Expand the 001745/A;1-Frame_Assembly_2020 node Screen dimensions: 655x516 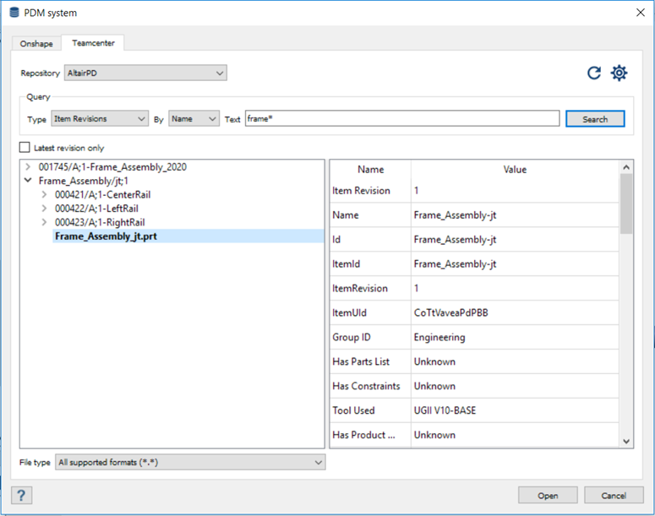click(29, 167)
